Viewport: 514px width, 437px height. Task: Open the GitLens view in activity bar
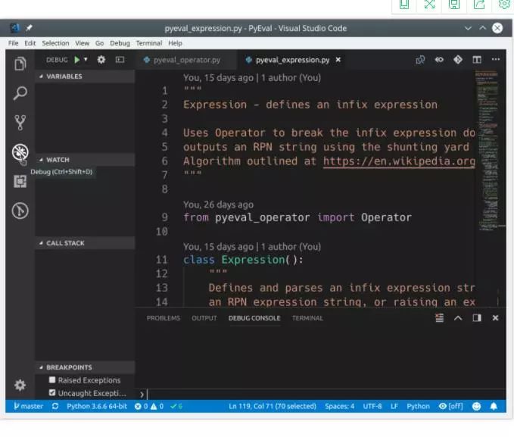(x=20, y=211)
